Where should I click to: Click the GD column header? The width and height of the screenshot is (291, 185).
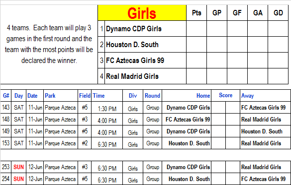[278, 13]
